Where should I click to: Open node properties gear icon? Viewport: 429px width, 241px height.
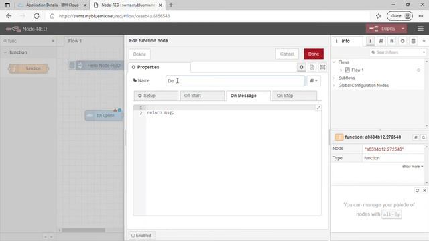point(301,67)
